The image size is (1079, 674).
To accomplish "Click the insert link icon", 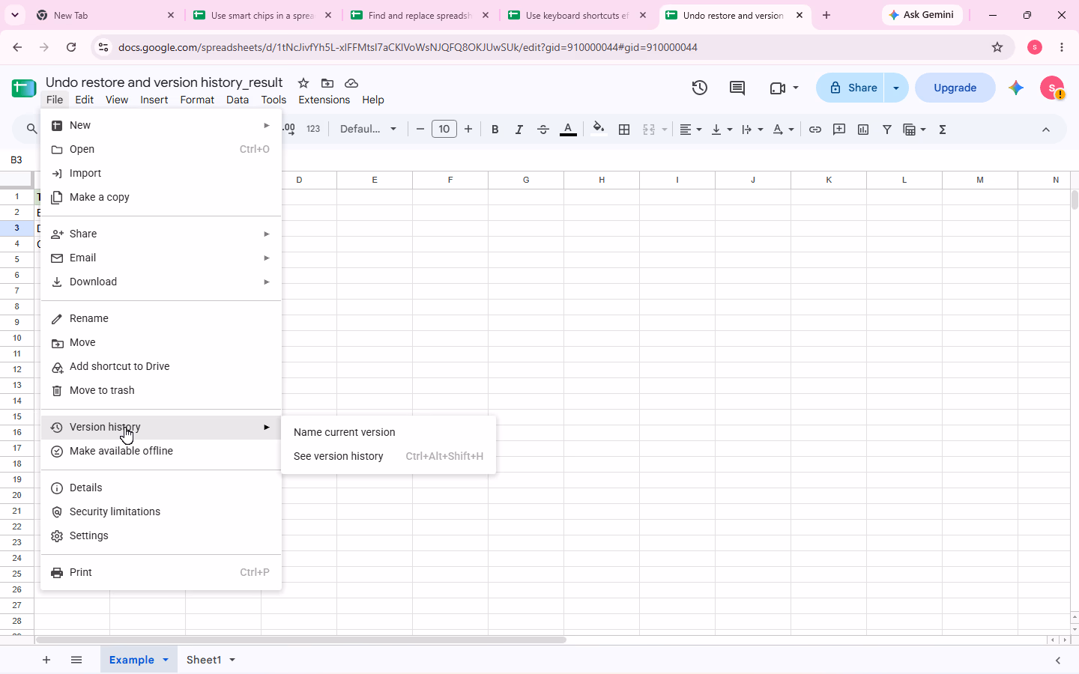I will pos(815,130).
